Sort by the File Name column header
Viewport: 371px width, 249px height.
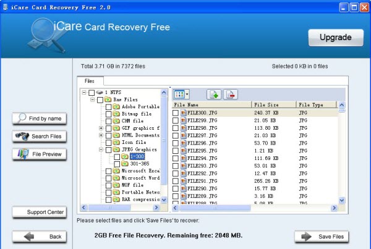tap(211, 104)
